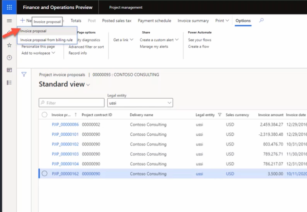Click Project management module title

click(x=126, y=8)
